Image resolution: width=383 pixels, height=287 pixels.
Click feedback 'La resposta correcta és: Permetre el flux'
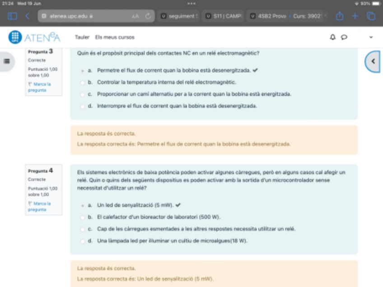(x=184, y=144)
